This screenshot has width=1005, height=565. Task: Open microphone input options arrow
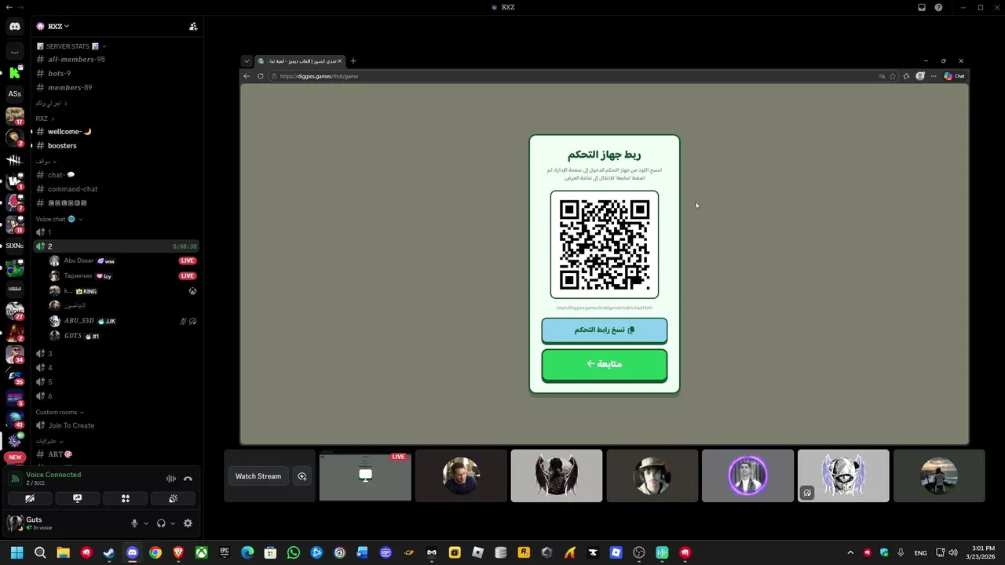[145, 523]
